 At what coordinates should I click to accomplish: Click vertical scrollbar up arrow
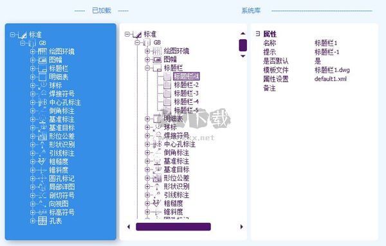click(x=243, y=33)
